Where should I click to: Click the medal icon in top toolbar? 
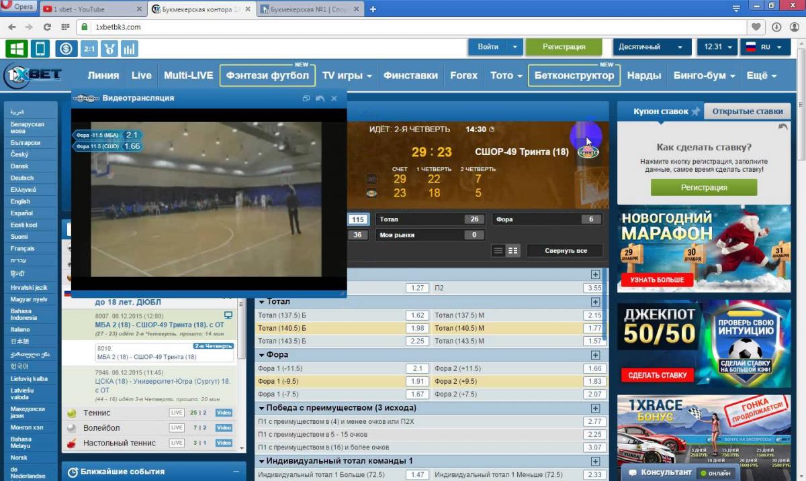click(x=109, y=48)
